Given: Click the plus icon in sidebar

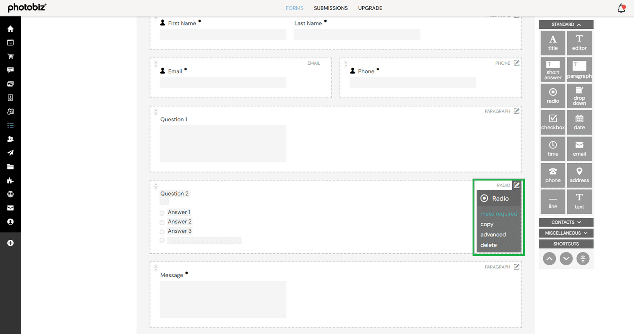Looking at the screenshot, I should (11, 243).
